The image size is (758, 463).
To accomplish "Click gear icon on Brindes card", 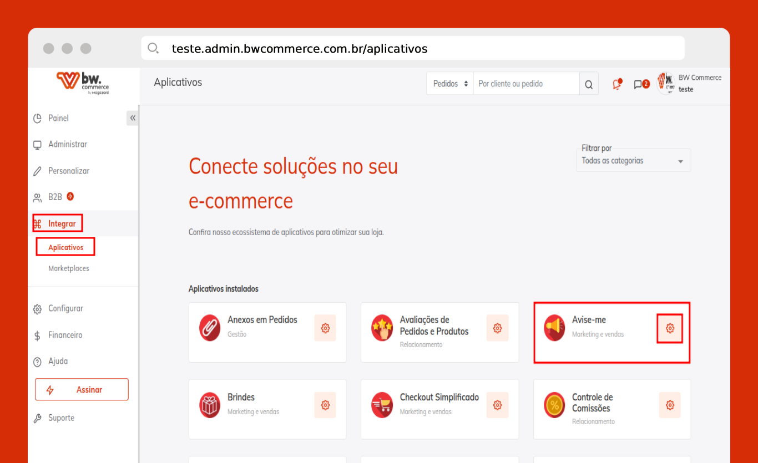I will coord(325,405).
